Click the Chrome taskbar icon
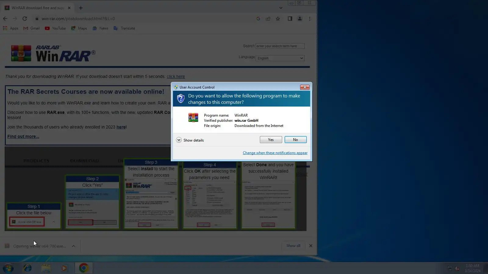The width and height of the screenshot is (488, 274). 84,268
